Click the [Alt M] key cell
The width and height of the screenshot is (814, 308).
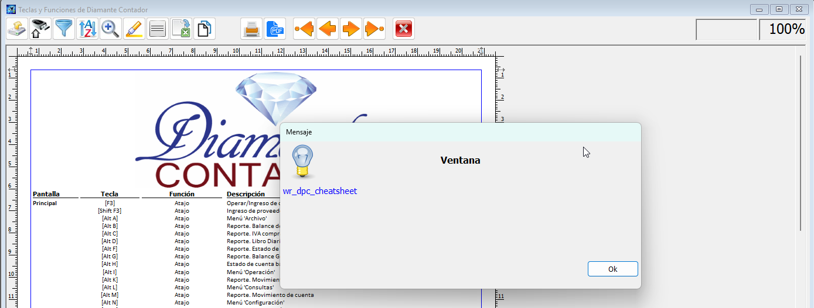pos(110,295)
